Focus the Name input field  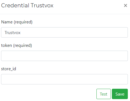pyautogui.click(x=64, y=32)
